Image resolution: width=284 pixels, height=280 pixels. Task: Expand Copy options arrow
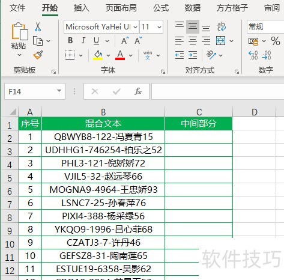(48, 41)
